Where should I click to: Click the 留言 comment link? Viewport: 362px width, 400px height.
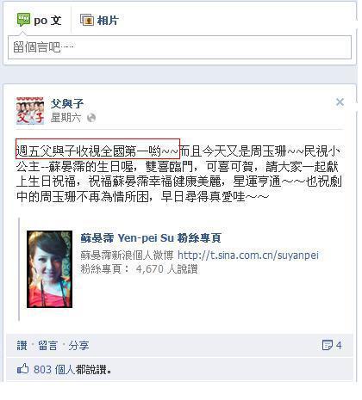pyautogui.click(x=47, y=345)
